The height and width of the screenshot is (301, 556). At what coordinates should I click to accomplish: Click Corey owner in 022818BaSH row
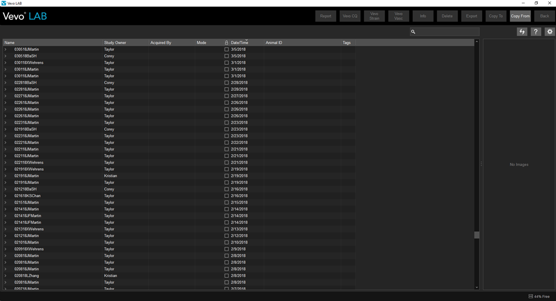tap(109, 82)
